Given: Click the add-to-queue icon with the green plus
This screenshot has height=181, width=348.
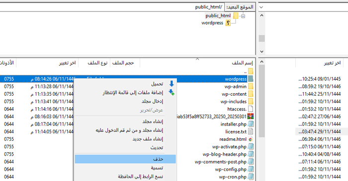Looking at the screenshot, I should pos(172,92).
